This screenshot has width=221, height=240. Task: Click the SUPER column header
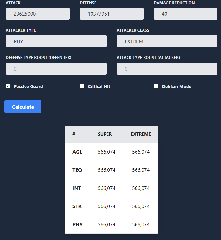pos(105,134)
